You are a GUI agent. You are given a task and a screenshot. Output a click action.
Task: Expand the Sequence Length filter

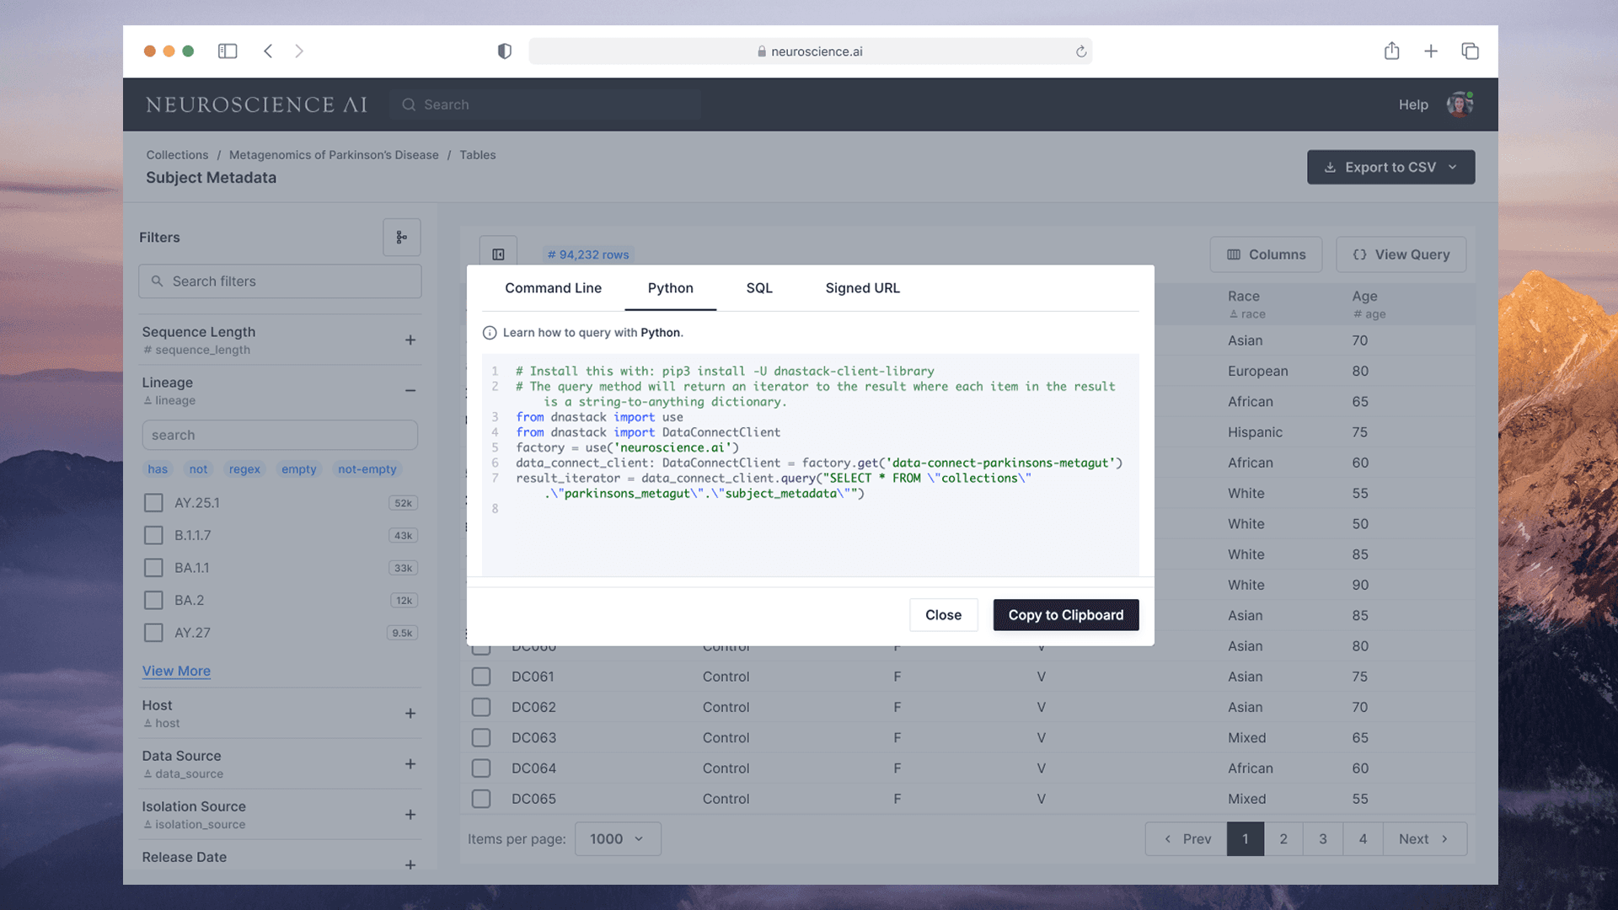click(x=410, y=340)
